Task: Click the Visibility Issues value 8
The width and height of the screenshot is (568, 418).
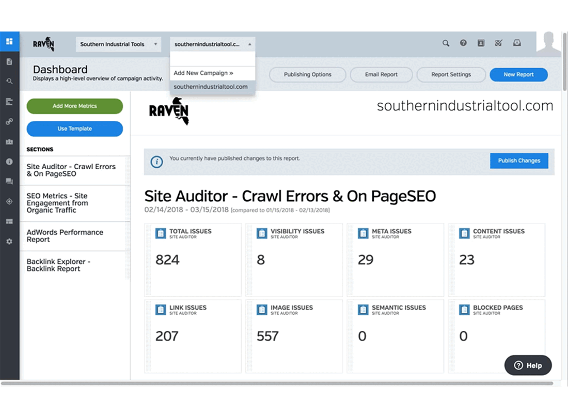Action: 261,260
